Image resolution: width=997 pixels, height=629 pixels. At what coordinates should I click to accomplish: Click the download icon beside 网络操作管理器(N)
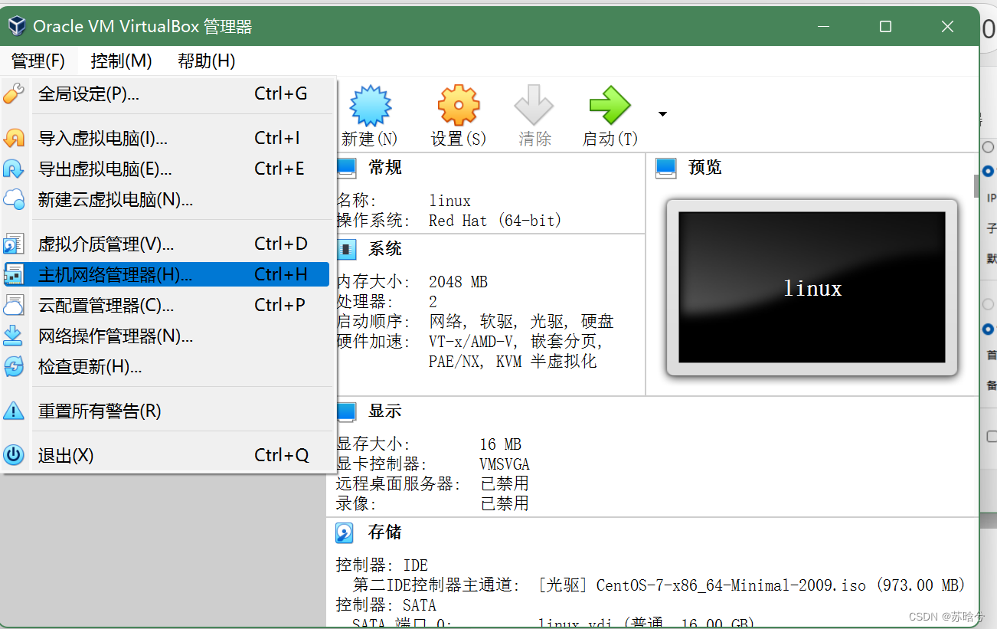tap(14, 336)
